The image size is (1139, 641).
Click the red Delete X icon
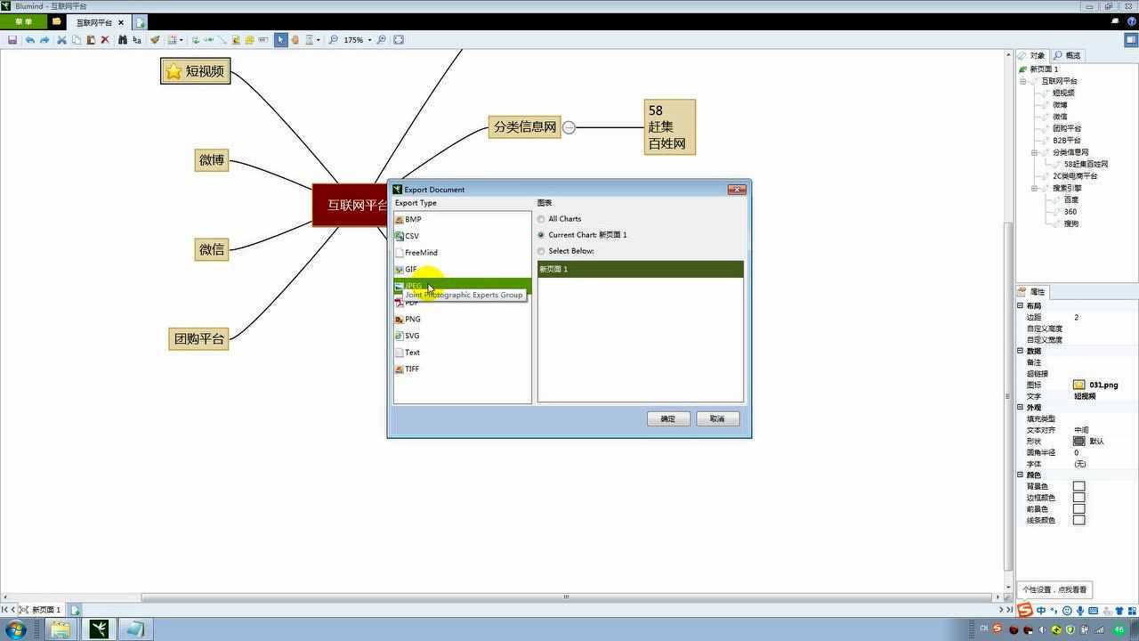pos(105,40)
